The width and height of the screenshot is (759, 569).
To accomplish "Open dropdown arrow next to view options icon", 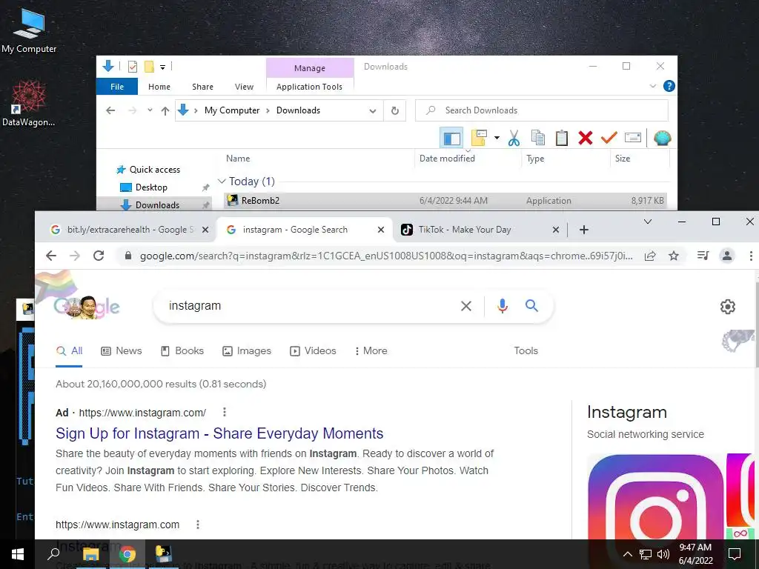I will [497, 138].
